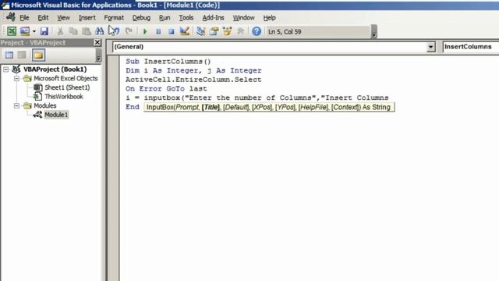Close the Project - VBAProject panel
The image size is (499, 281).
[x=97, y=42]
